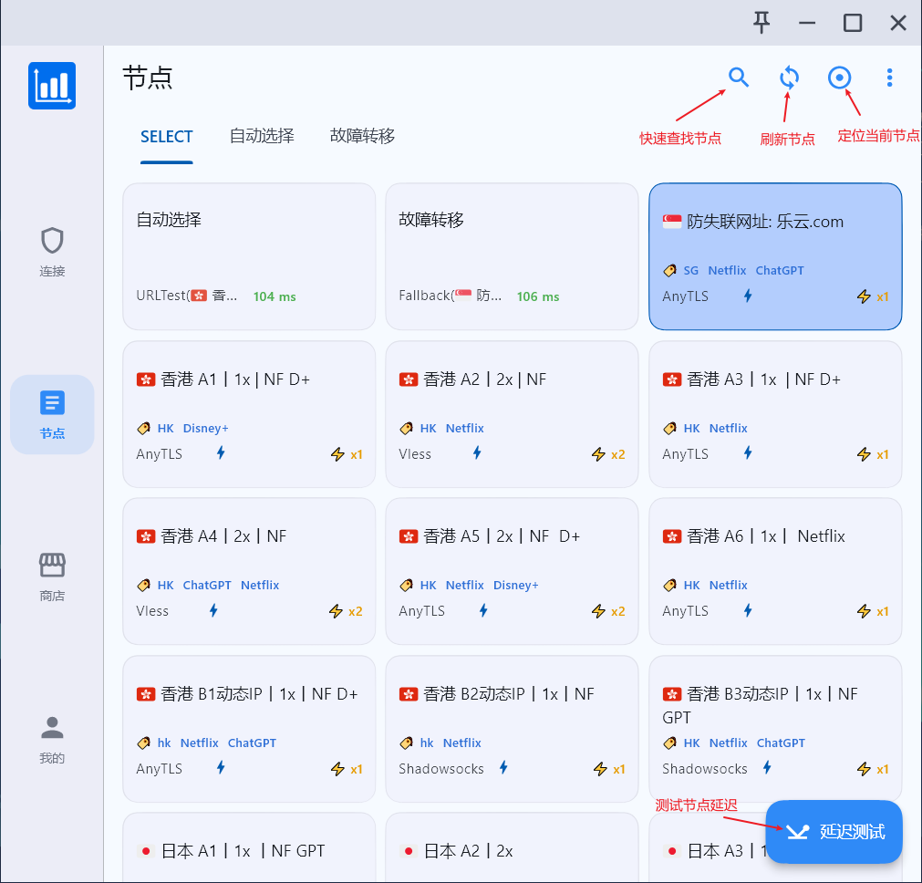
Task: Choose node 香港 B3动态IP | 1x | NF GPT
Action: pos(775,729)
